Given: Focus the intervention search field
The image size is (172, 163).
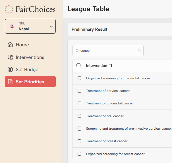Looking at the screenshot, I should coord(108,51).
